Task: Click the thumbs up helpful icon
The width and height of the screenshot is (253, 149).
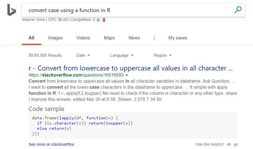Action: point(229,144)
